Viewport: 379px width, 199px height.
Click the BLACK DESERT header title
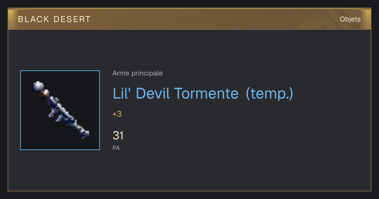click(54, 19)
